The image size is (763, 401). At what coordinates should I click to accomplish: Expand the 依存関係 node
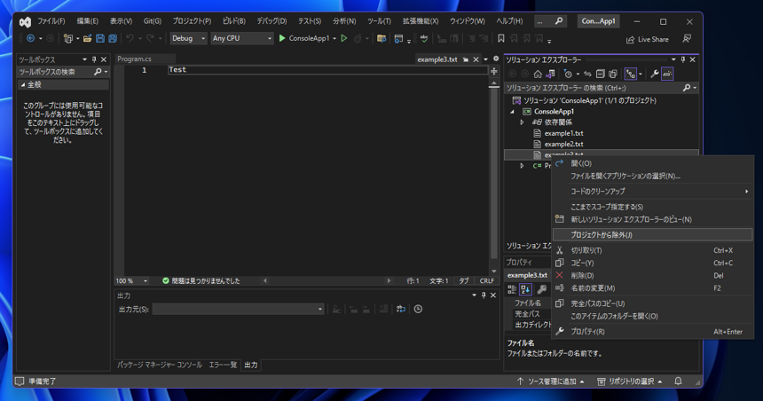click(522, 122)
